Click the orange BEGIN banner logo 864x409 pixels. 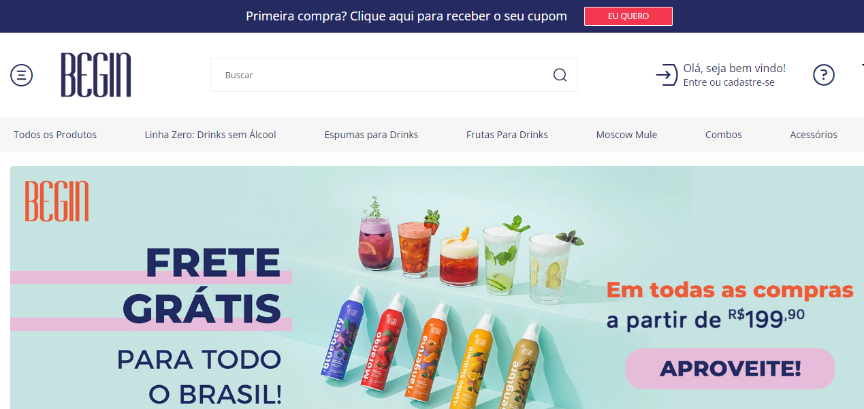pyautogui.click(x=57, y=201)
